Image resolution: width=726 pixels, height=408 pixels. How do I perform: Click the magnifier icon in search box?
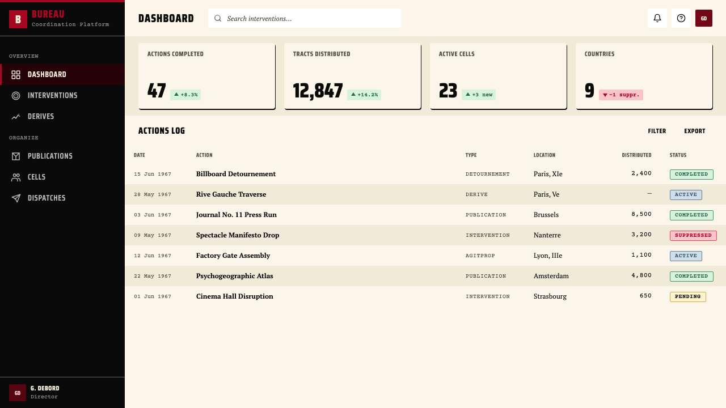click(218, 18)
